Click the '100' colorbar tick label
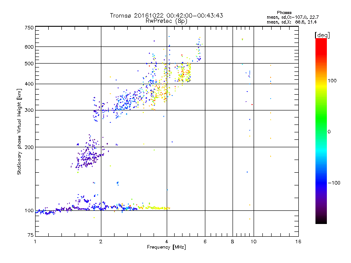 pyautogui.click(x=332, y=81)
